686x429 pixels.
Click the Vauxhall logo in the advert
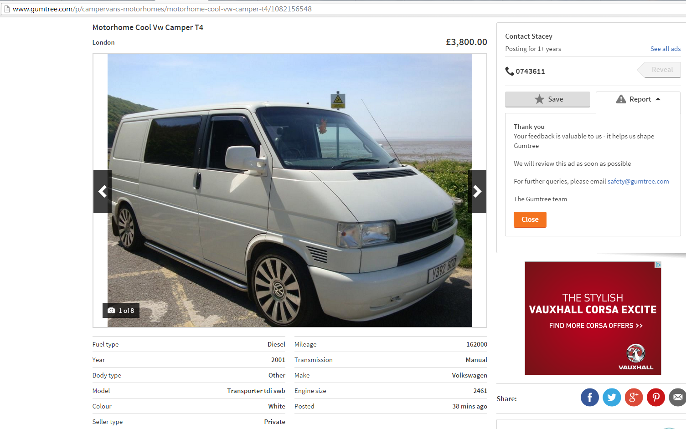[636, 357]
